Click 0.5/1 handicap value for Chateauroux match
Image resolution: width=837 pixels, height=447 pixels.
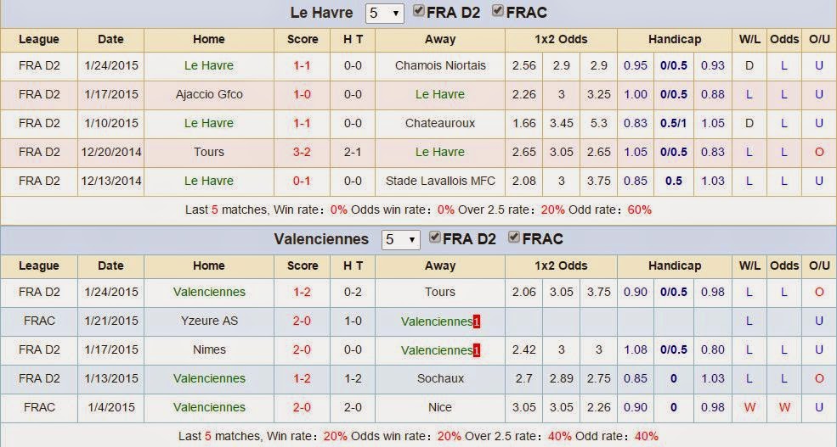click(x=674, y=123)
